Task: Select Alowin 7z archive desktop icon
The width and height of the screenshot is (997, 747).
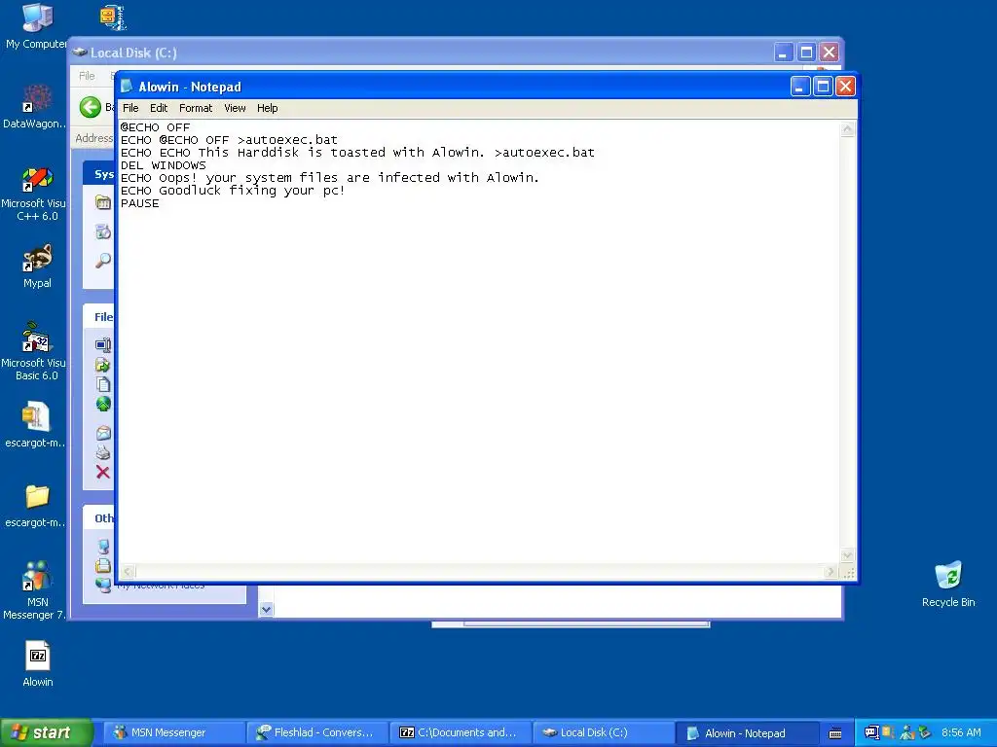Action: click(x=38, y=663)
